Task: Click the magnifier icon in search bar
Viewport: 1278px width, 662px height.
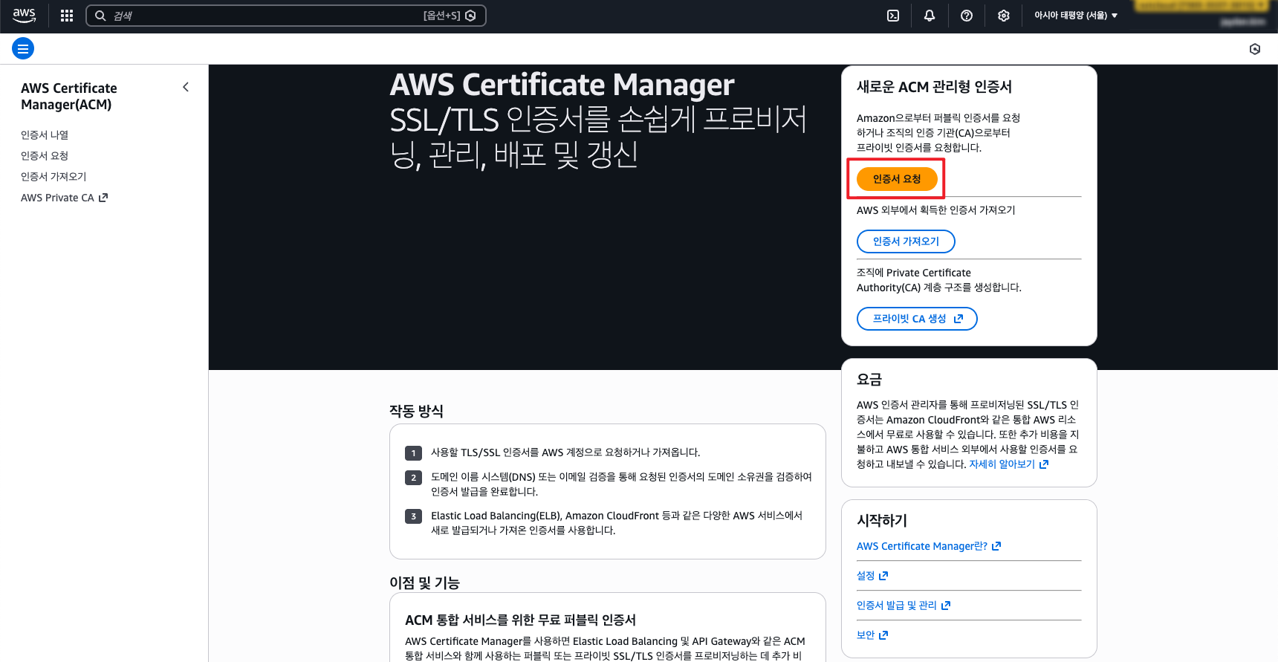Action: 100,16
